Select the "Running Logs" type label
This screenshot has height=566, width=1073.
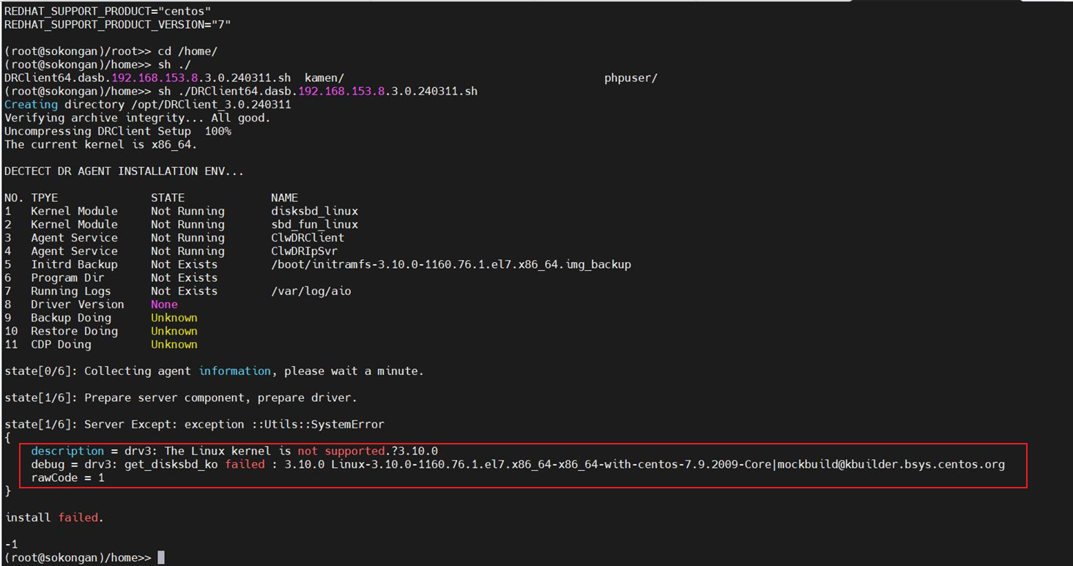tap(71, 291)
